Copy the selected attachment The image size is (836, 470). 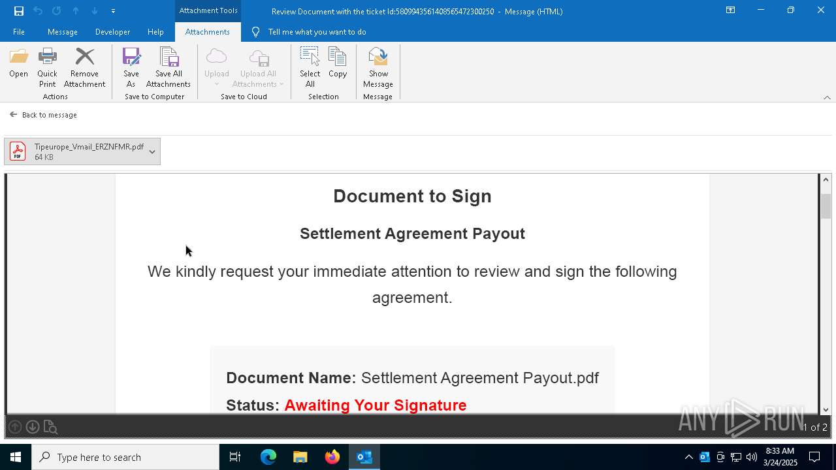coord(338,63)
